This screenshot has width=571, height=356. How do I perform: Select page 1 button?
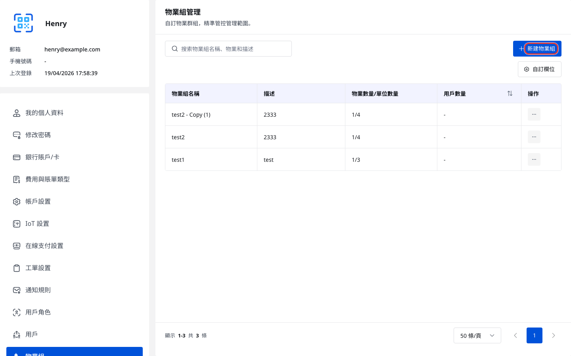[535, 335]
